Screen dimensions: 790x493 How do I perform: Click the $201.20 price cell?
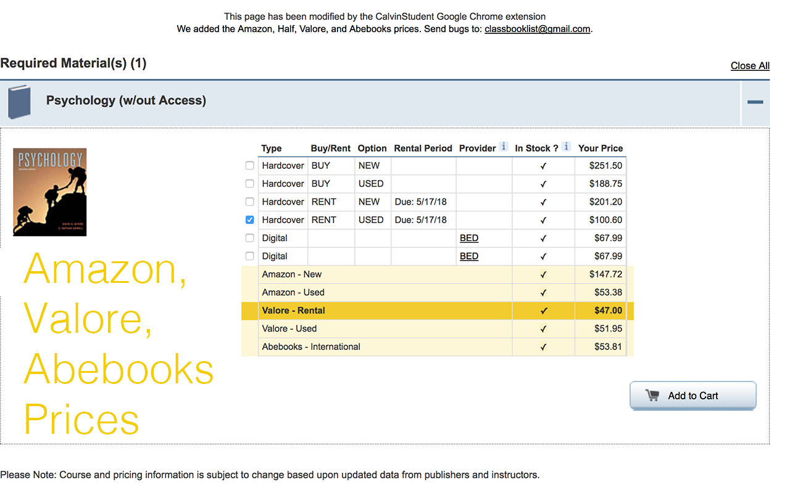pyautogui.click(x=600, y=202)
